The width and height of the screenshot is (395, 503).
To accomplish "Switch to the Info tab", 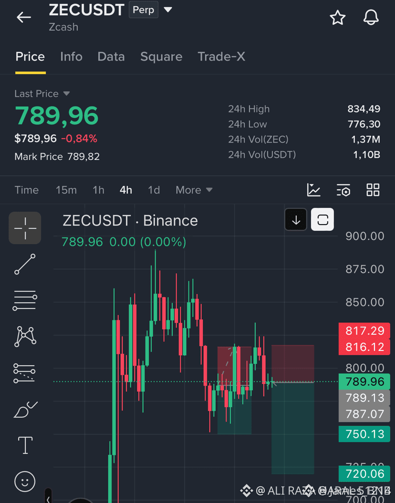I will coord(71,57).
